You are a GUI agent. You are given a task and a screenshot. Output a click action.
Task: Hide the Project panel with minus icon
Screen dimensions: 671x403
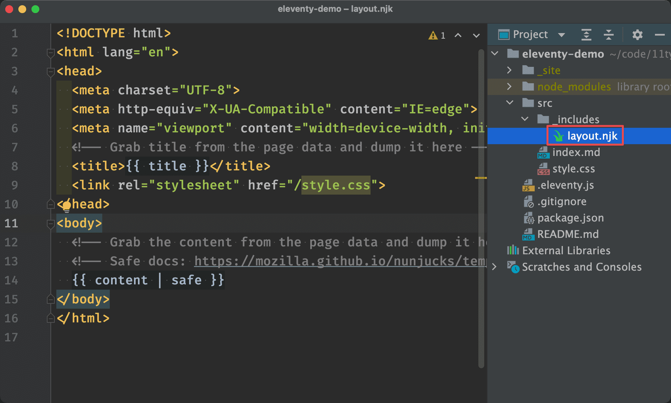[x=660, y=34]
